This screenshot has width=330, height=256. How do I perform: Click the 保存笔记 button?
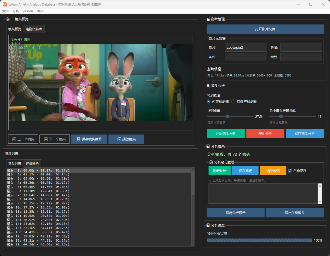245,171
